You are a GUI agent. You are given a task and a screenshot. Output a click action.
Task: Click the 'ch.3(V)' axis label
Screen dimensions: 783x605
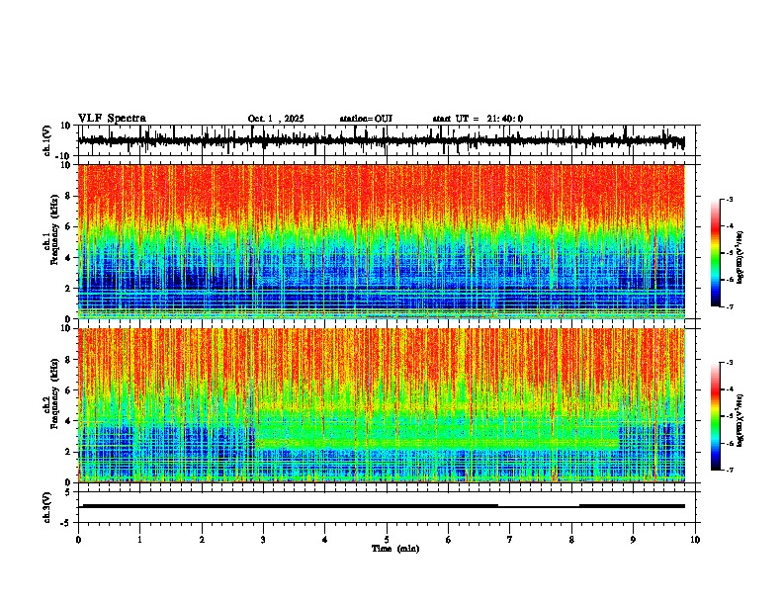tap(47, 507)
